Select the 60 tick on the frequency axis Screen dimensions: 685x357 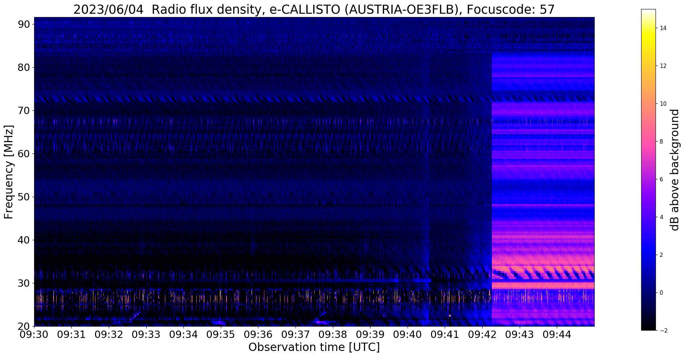(x=24, y=154)
